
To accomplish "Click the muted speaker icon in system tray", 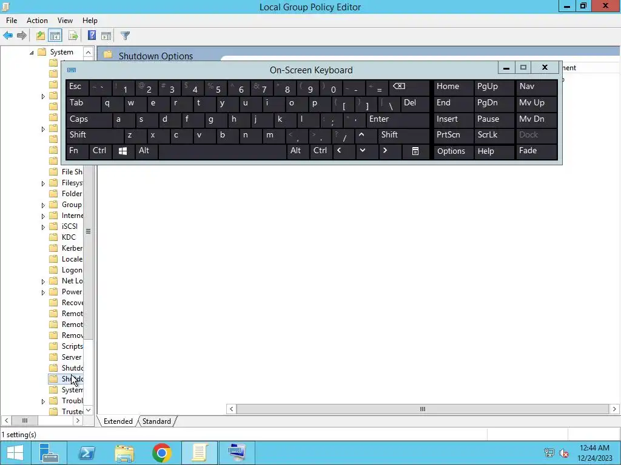I will (564, 453).
